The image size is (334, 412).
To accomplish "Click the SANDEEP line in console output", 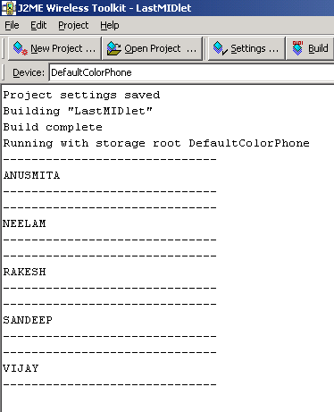I will click(28, 320).
